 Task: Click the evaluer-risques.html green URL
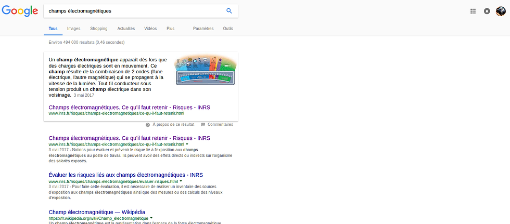point(113,181)
